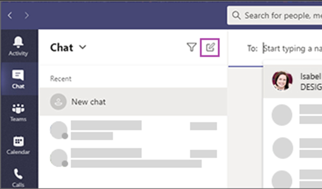
Task: Select the New chat list entry
Action: (x=133, y=102)
